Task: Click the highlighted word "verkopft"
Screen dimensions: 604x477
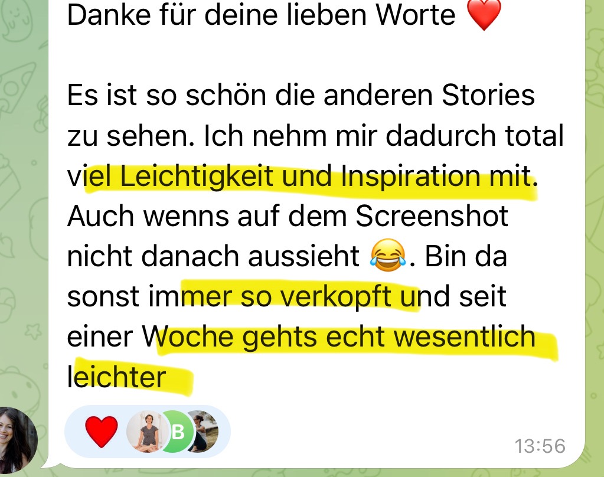Action: tap(335, 297)
